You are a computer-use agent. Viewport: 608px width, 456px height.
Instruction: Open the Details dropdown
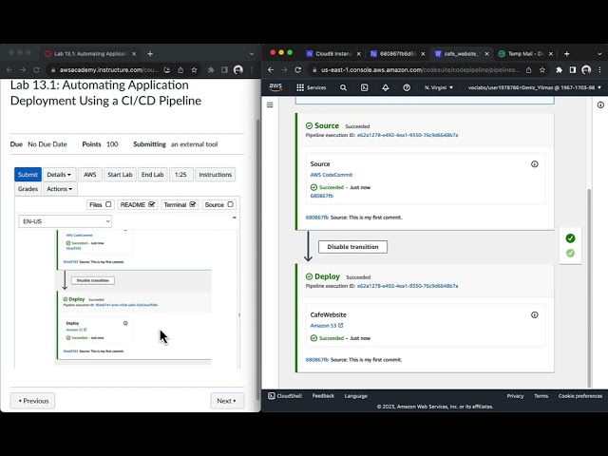pyautogui.click(x=59, y=175)
